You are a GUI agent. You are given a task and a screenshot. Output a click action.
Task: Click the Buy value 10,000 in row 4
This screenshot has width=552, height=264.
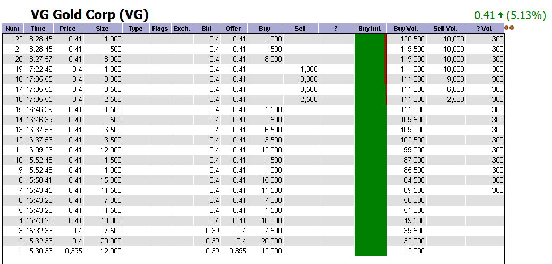271,220
